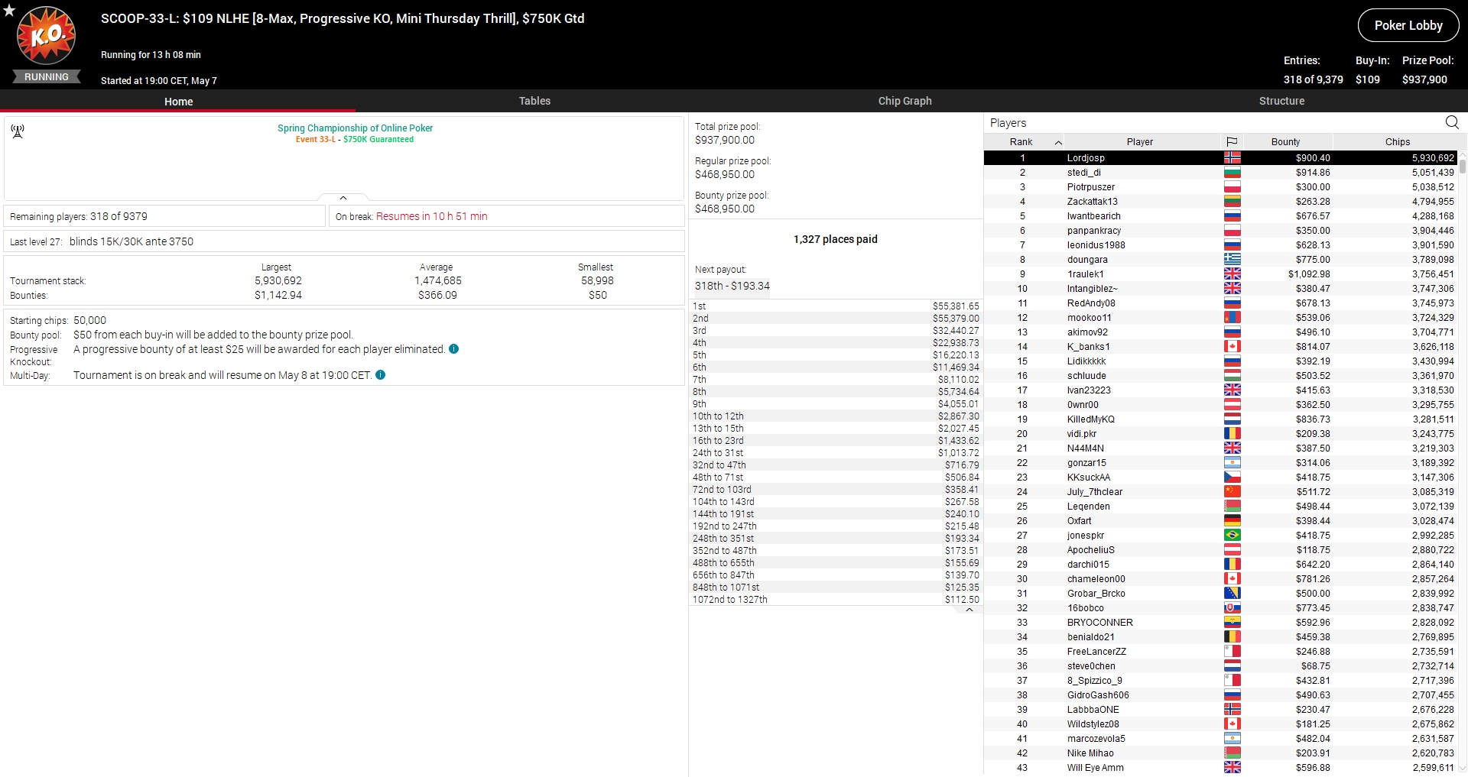Click the K.O. tournament logo
The image size is (1468, 777).
click(47, 36)
